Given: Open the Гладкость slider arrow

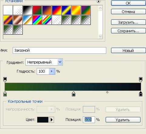Looking at the screenshot, I should tap(52, 71).
